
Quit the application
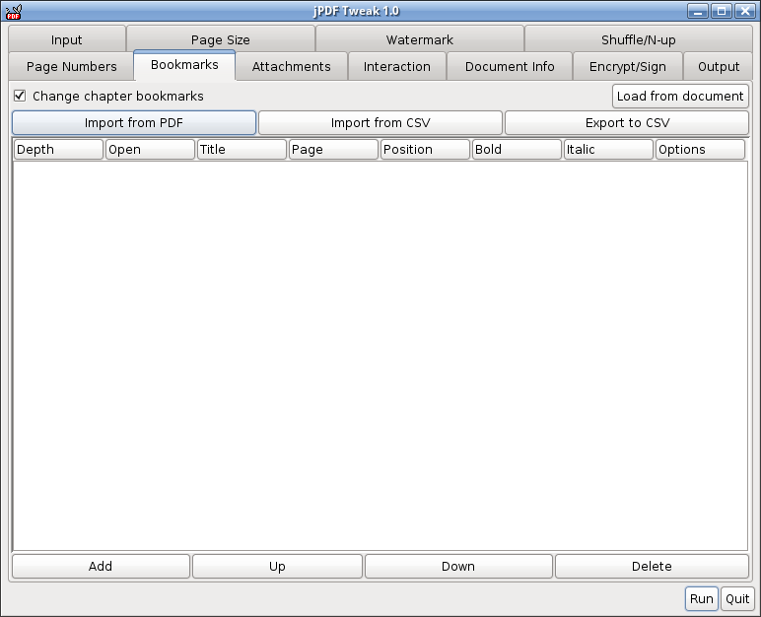tap(737, 598)
